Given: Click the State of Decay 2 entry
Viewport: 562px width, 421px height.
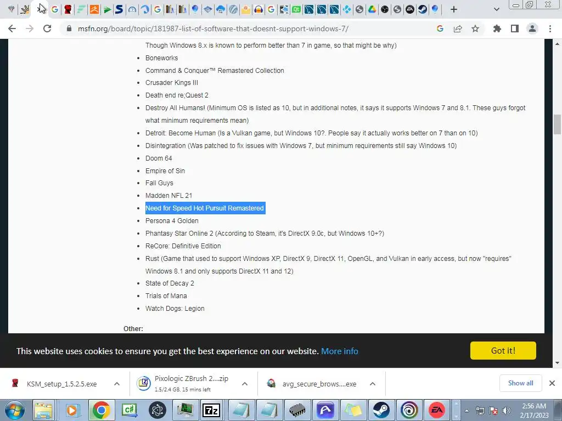Looking at the screenshot, I should click(170, 283).
